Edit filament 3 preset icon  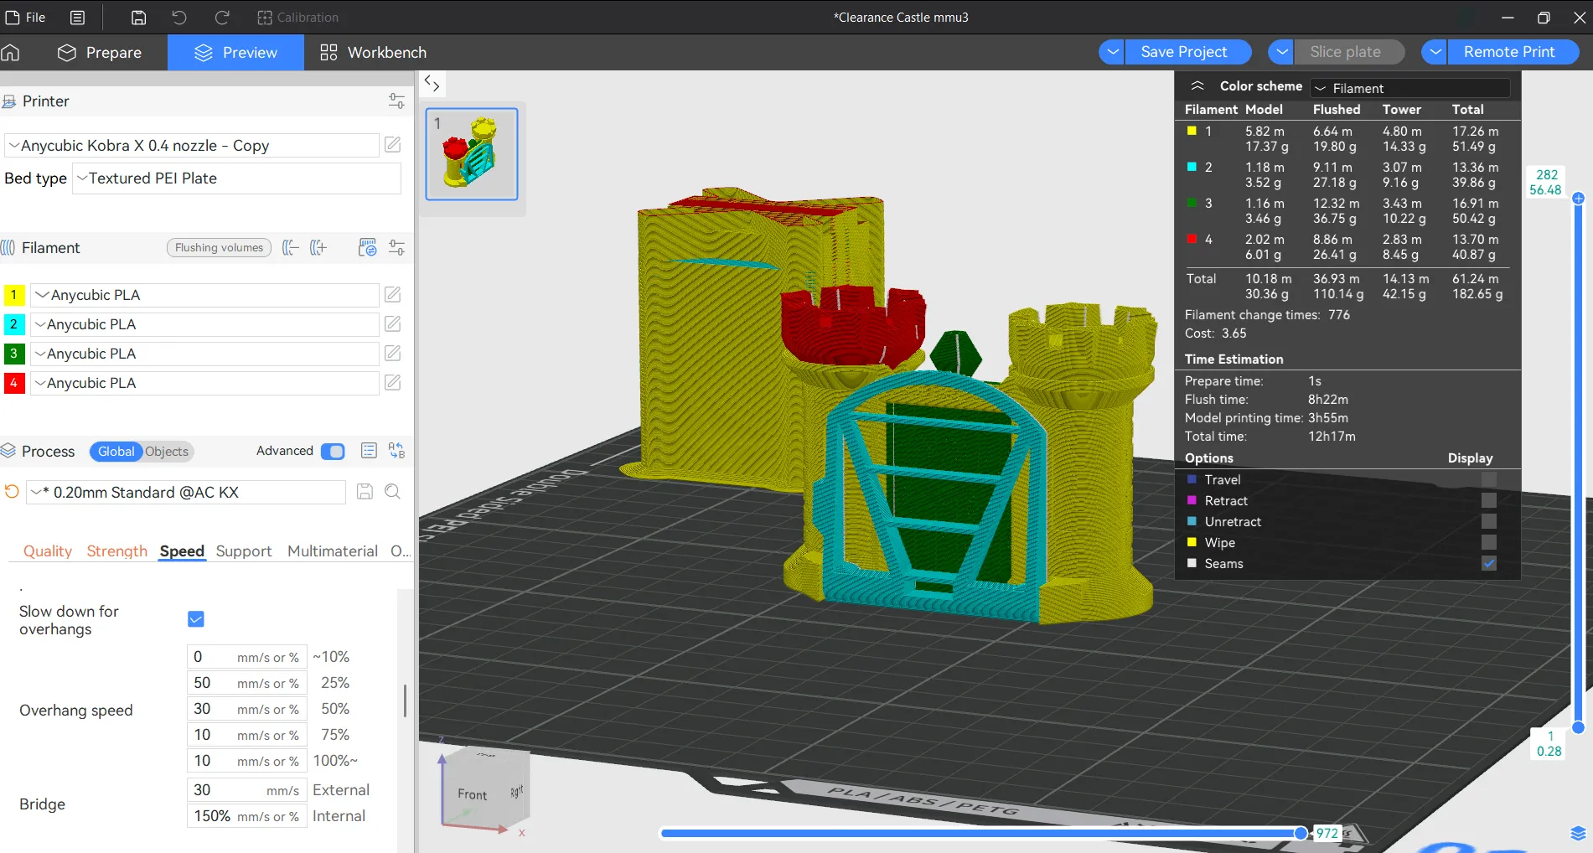[392, 353]
